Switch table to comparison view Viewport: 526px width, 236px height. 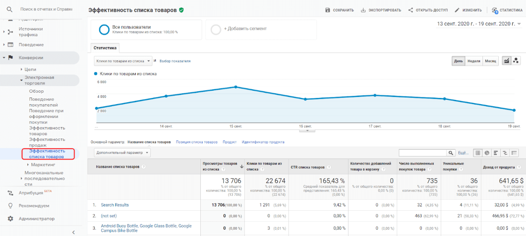[x=505, y=153]
